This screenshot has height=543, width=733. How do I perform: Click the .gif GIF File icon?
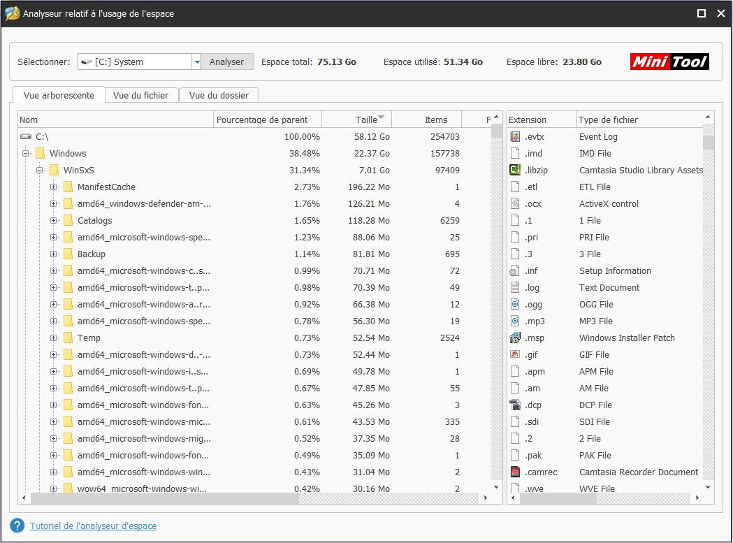point(516,354)
